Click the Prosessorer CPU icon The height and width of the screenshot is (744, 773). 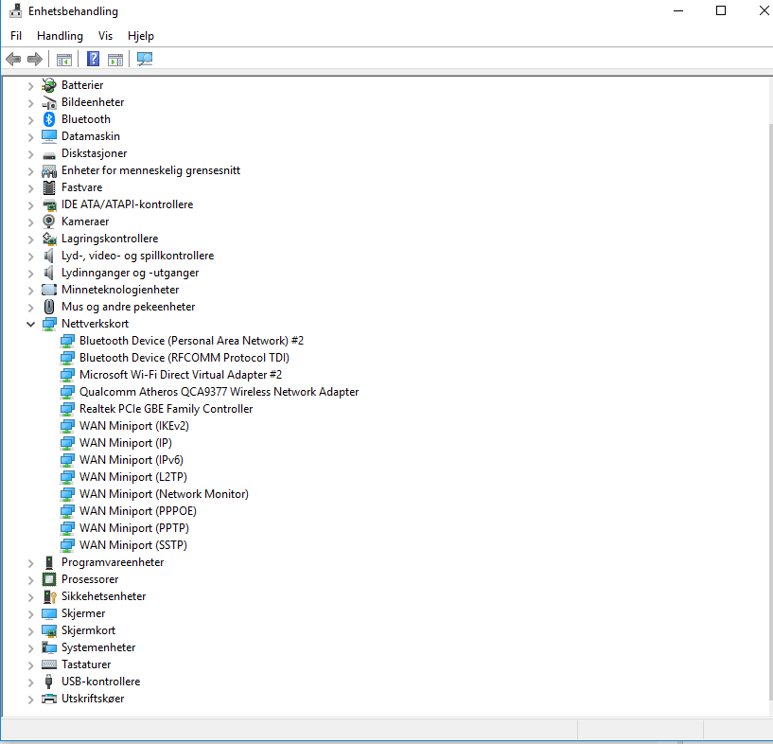49,579
